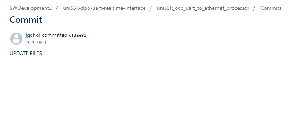Go to uni53k-dpb-uart-realtime-interface breadcrumb

[x=104, y=8]
